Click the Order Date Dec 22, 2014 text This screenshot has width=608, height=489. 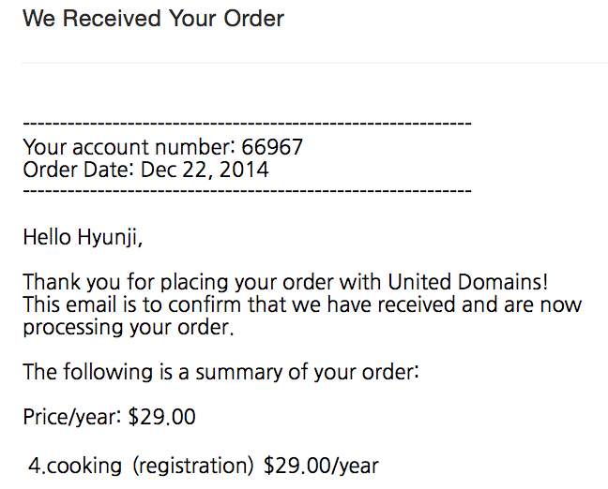[x=145, y=170]
